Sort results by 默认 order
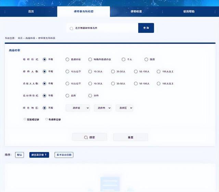This screenshot has height=192, width=219. (20, 155)
